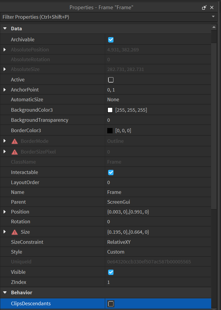The width and height of the screenshot is (221, 310).
Task: Enable the Active checkbox
Action: (111, 80)
